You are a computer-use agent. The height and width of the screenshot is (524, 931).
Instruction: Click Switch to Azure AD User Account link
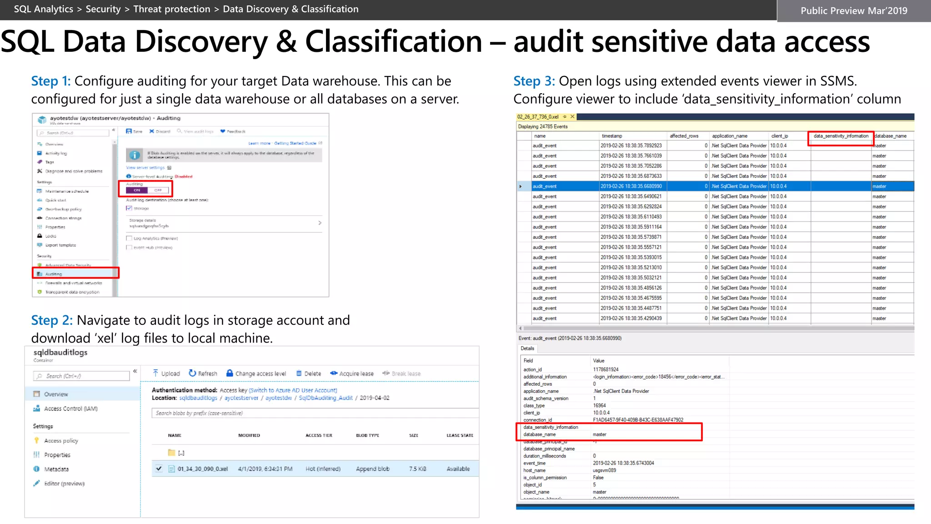point(293,390)
